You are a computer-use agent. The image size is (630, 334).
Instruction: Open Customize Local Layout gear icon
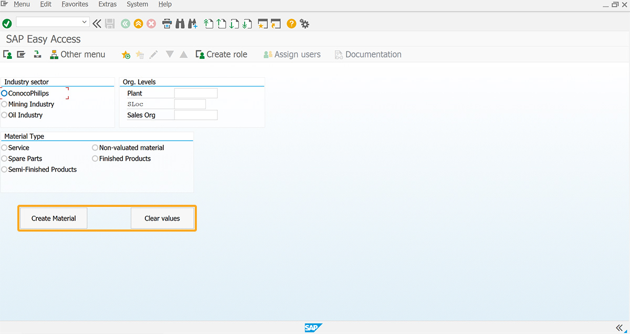click(x=304, y=24)
